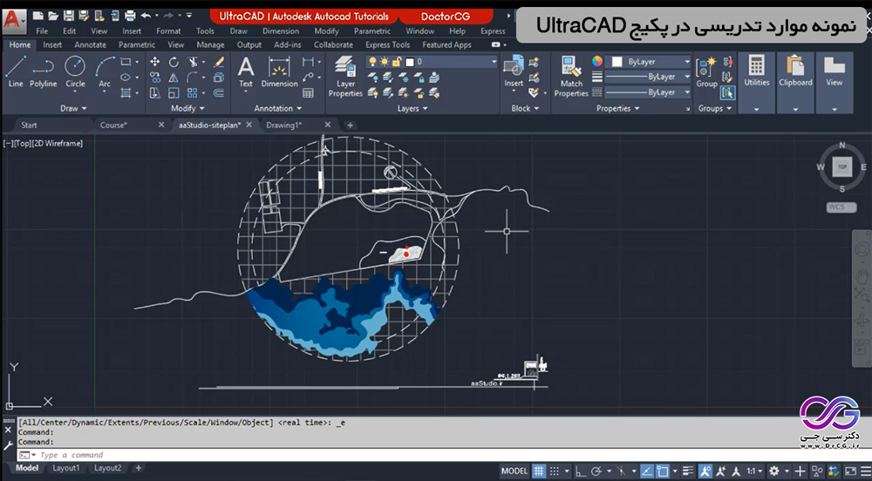Expand the Annotation panel dropdown
The width and height of the screenshot is (872, 481).
click(278, 108)
